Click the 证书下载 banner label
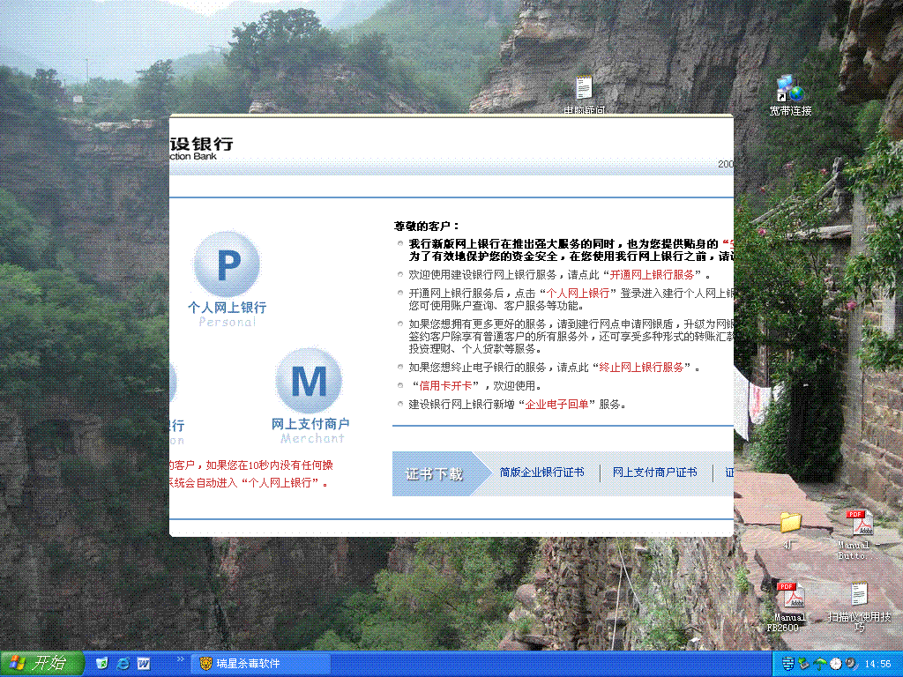The width and height of the screenshot is (903, 677). tap(434, 473)
